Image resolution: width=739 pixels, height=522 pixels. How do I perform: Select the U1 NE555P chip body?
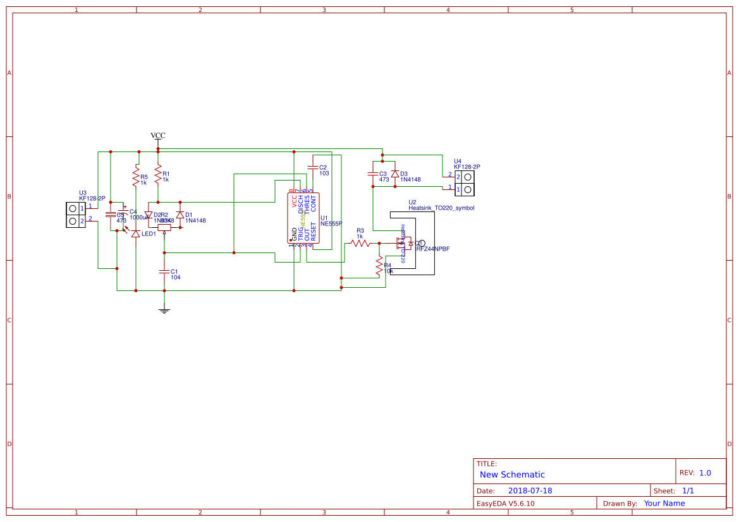[x=303, y=218]
